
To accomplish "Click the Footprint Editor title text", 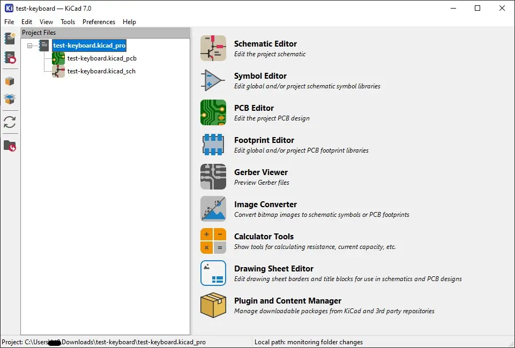I will (264, 140).
